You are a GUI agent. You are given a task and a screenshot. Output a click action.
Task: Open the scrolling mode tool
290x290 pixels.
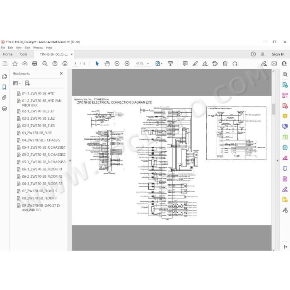170,64
